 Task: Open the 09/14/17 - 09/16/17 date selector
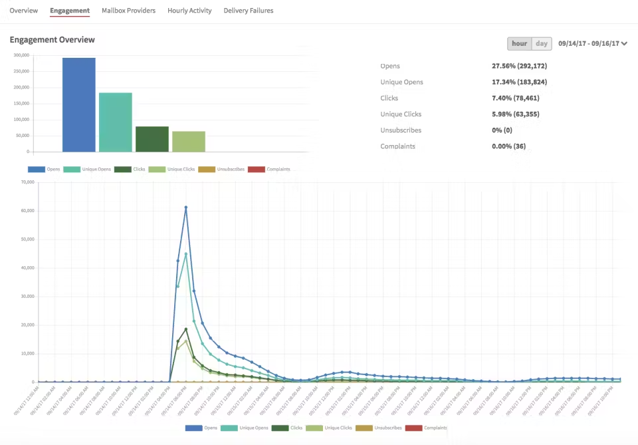[x=587, y=43]
